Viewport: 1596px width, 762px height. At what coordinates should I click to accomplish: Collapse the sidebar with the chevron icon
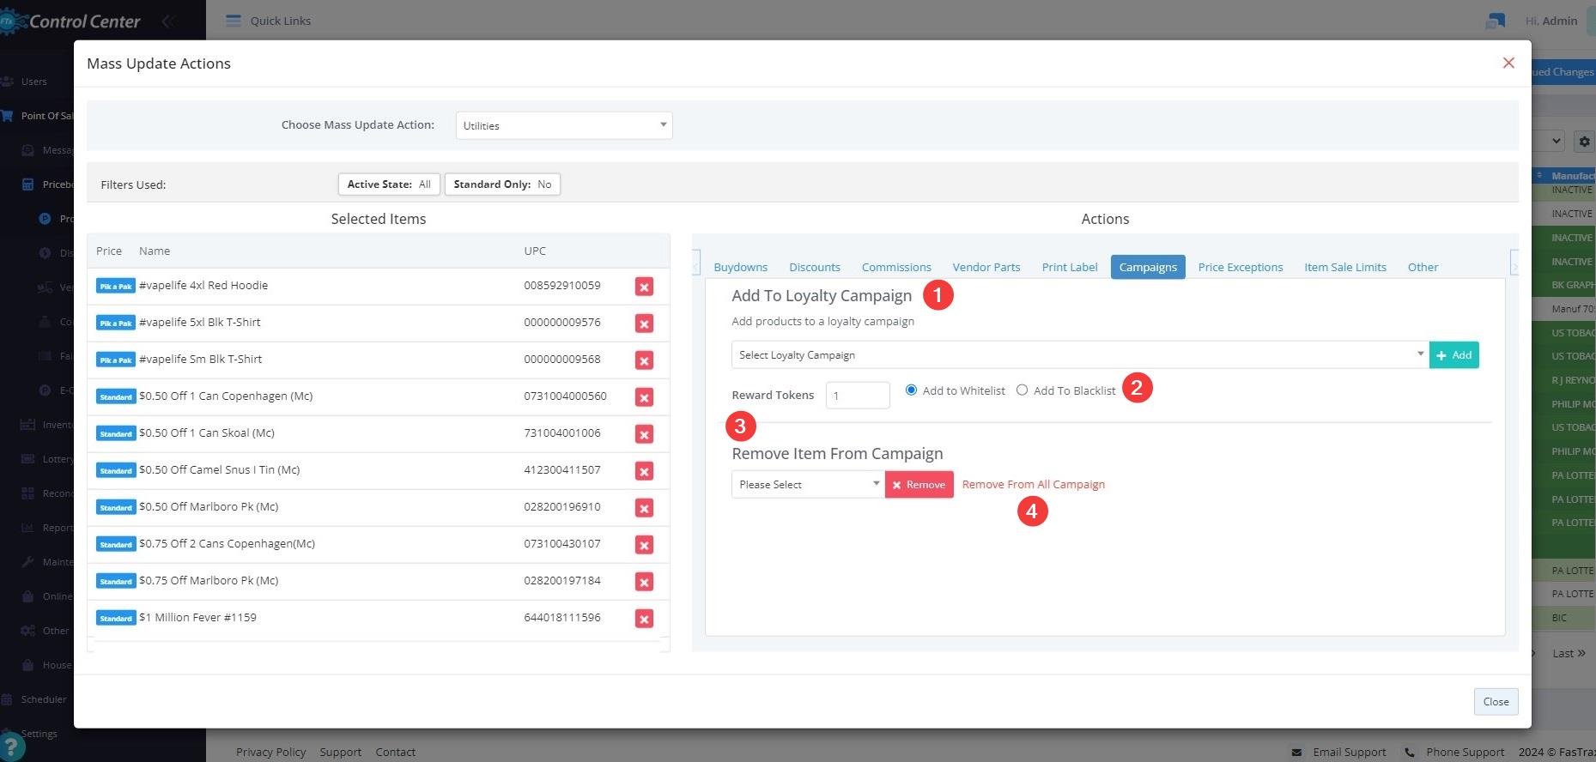click(x=168, y=21)
